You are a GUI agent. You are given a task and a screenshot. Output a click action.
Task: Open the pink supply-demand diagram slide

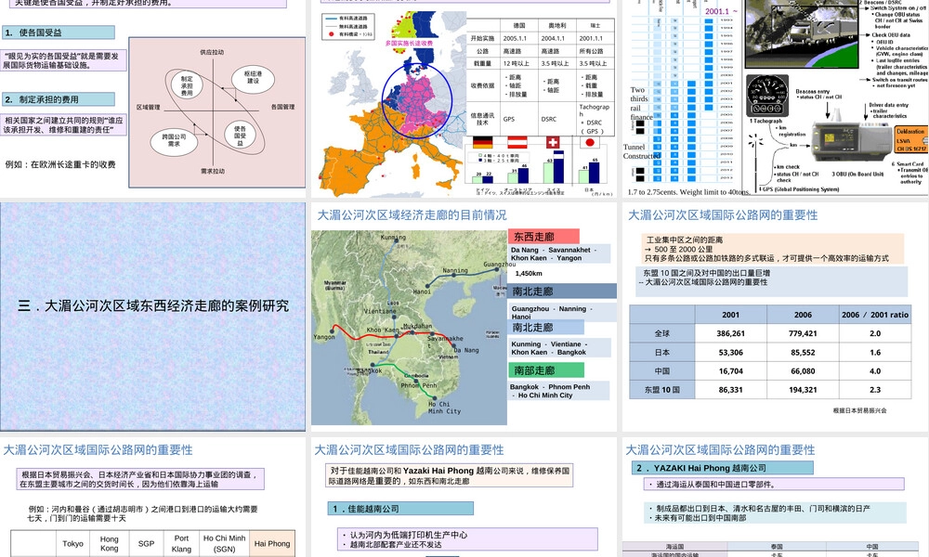pos(153,98)
